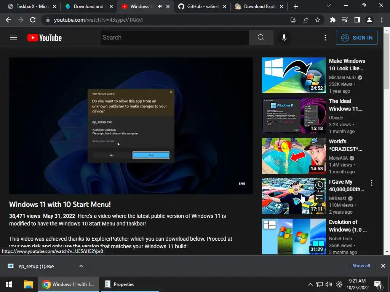Go back with the browser back arrow

(8, 20)
